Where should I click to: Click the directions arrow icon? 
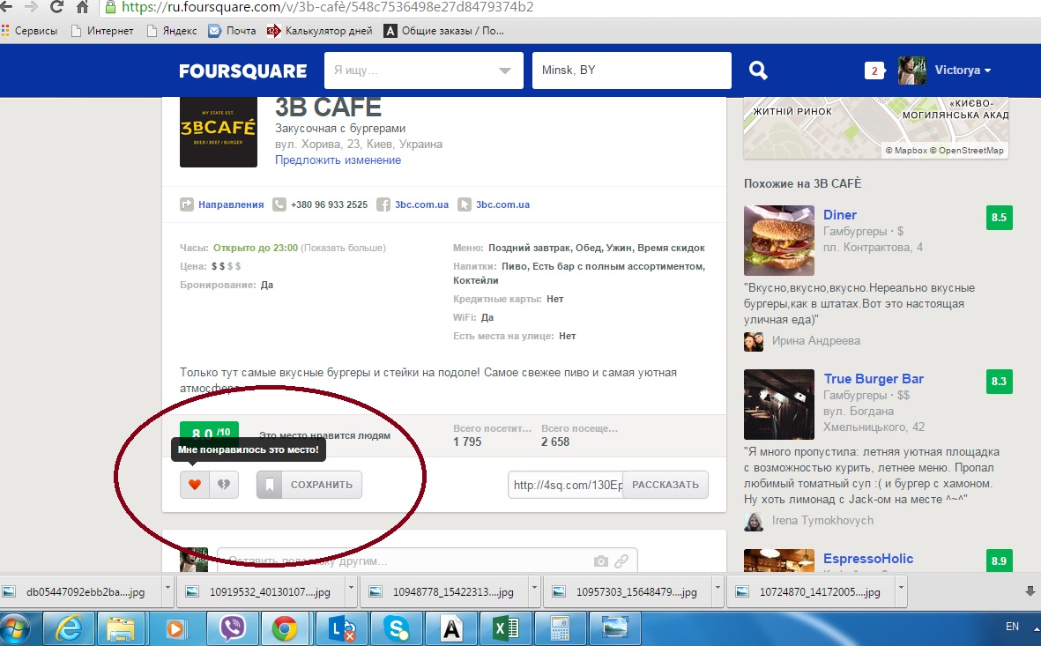[x=187, y=204]
